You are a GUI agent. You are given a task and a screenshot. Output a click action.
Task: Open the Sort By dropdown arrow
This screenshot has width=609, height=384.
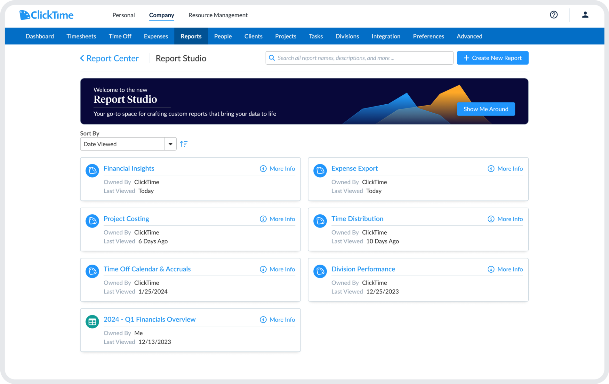(x=170, y=144)
